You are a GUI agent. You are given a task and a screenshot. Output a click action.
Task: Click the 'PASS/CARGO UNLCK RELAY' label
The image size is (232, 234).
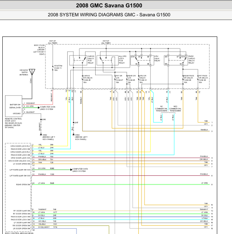[192, 59]
